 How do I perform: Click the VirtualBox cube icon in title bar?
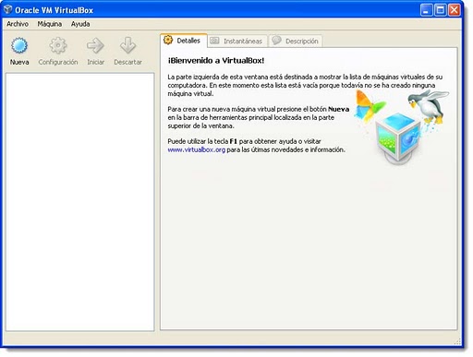click(8, 10)
